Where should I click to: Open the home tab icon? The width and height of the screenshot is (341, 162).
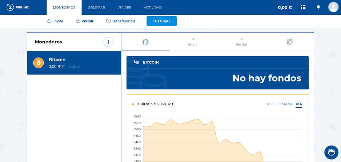[x=146, y=42]
